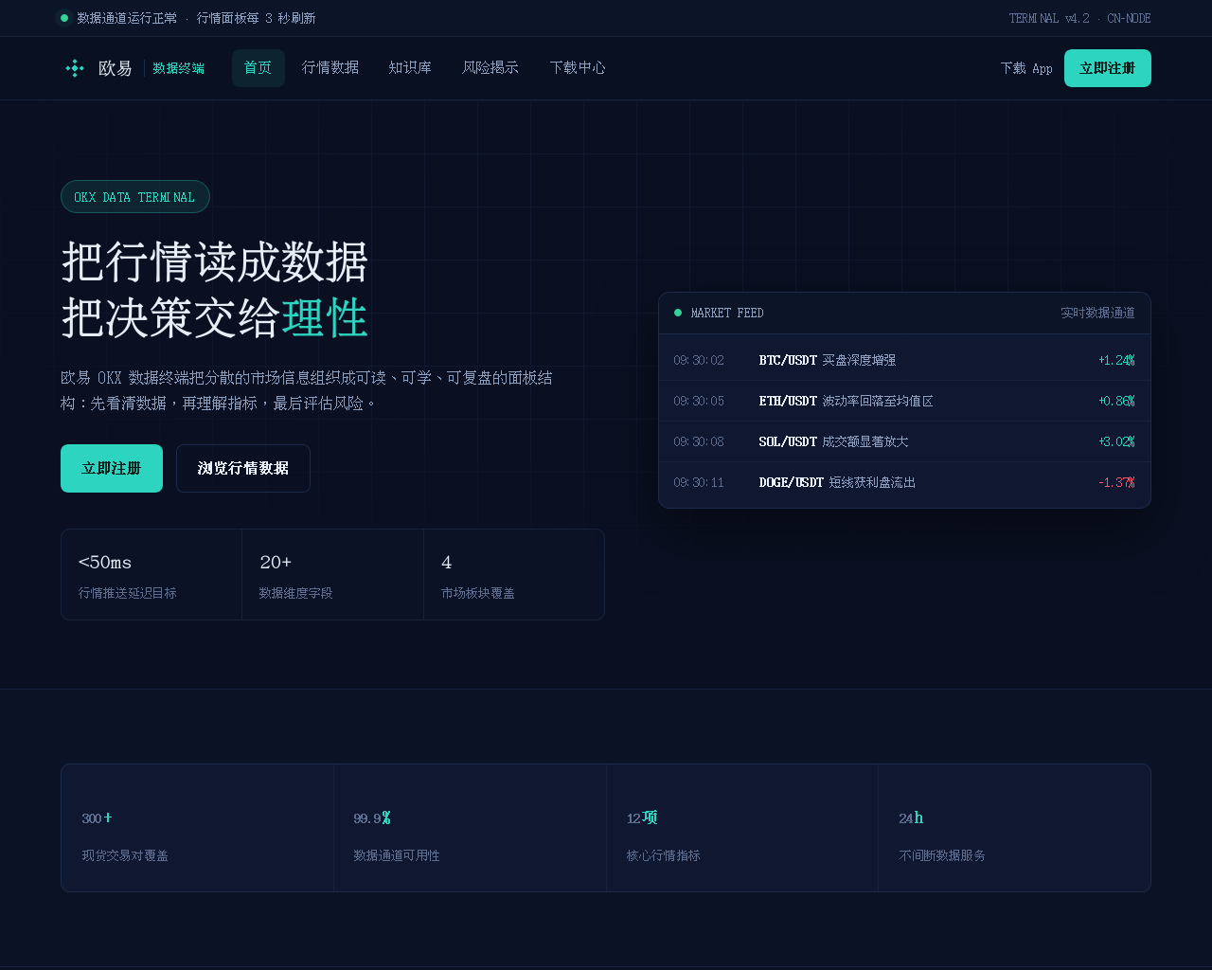Click the 把行情读成数据 headline

click(215, 261)
